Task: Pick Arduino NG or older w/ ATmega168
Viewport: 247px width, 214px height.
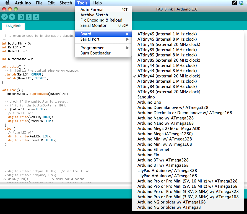Action: click(188, 202)
